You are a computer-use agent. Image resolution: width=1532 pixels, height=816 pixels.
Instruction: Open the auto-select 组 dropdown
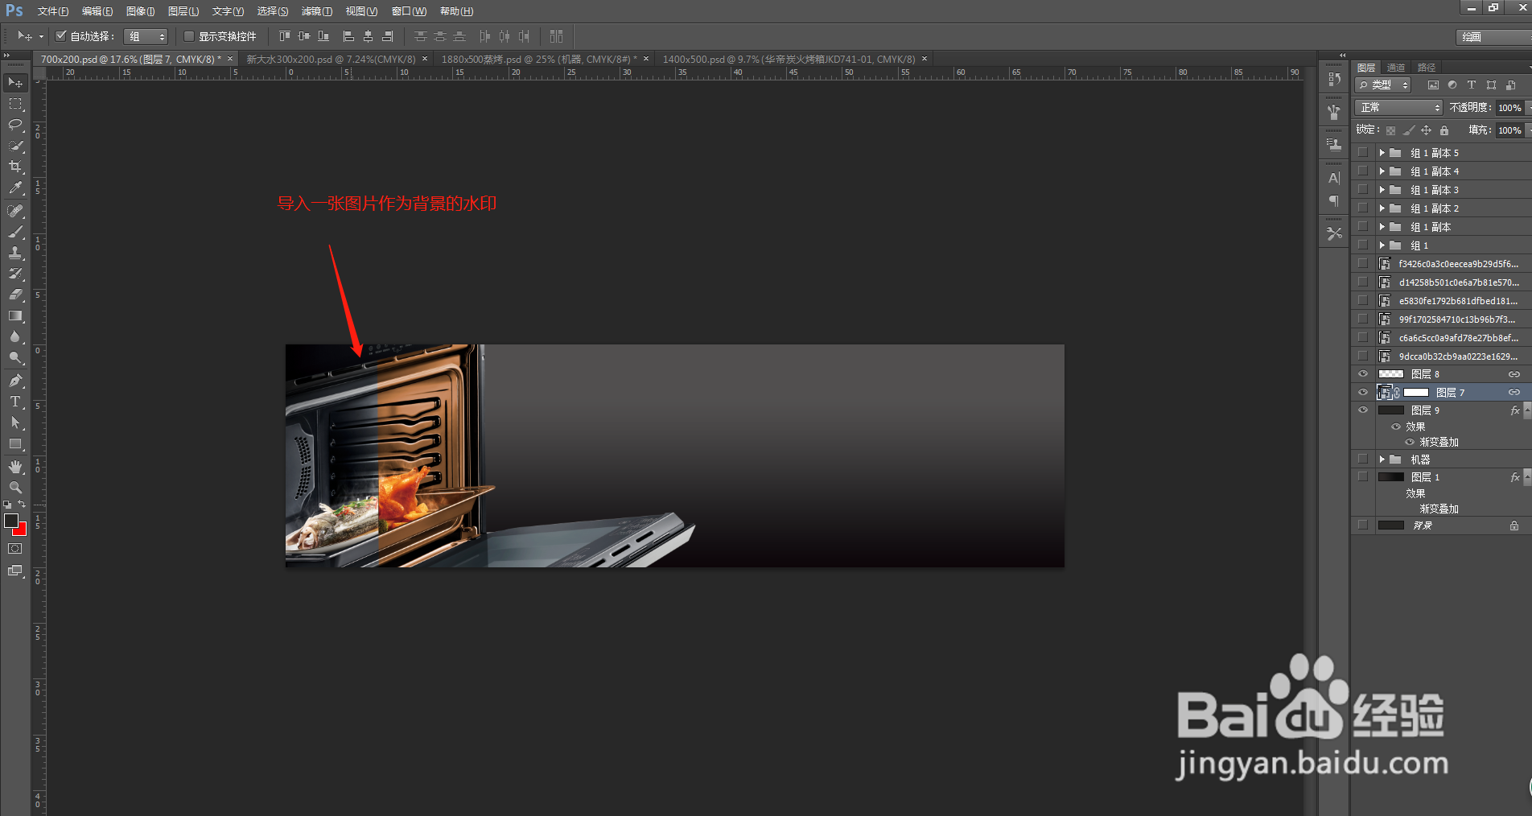[146, 36]
